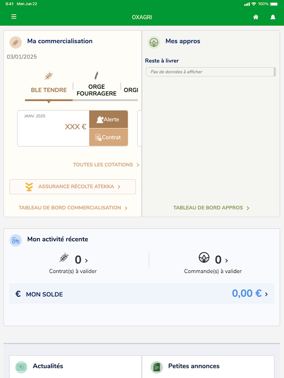Tap the tractor icon in recent activity

pos(16,241)
